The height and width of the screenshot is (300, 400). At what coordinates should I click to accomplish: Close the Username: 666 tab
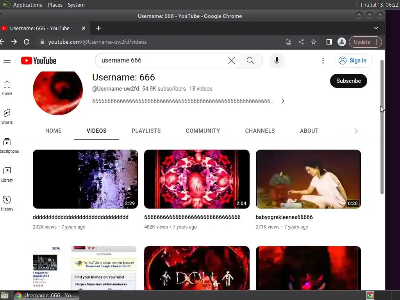click(x=84, y=28)
